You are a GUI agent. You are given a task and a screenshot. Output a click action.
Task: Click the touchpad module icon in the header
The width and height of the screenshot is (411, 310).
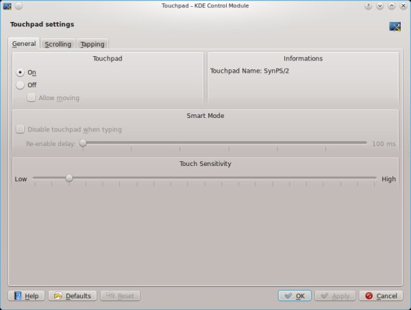click(x=395, y=27)
